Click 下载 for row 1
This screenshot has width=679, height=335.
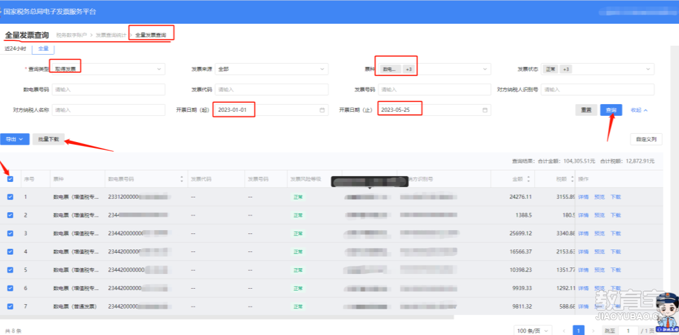pyautogui.click(x=615, y=197)
